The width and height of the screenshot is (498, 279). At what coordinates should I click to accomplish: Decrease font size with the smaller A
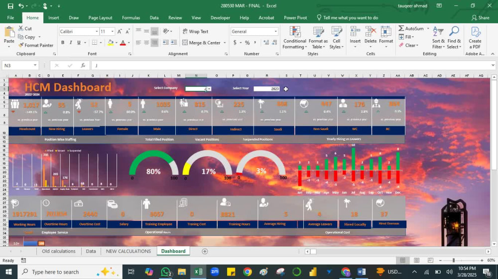(127, 31)
